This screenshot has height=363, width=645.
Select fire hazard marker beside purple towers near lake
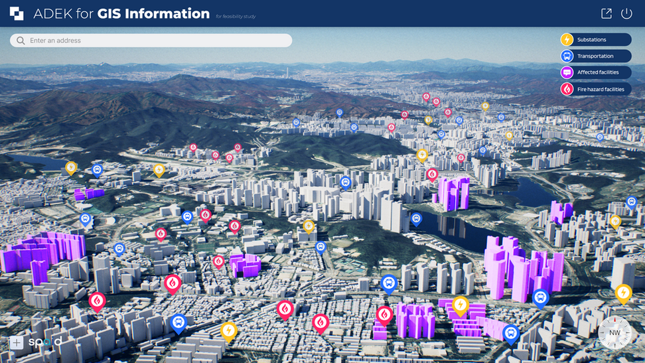click(x=432, y=175)
